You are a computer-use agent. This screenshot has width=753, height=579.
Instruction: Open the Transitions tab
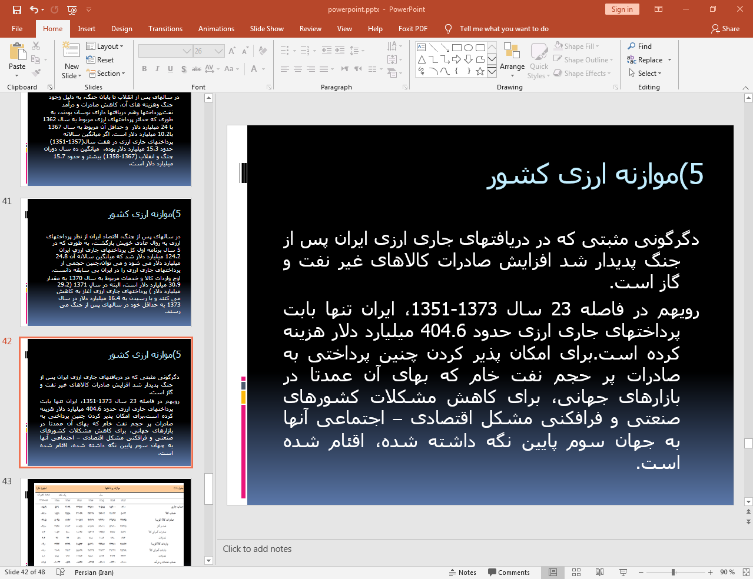[165, 29]
